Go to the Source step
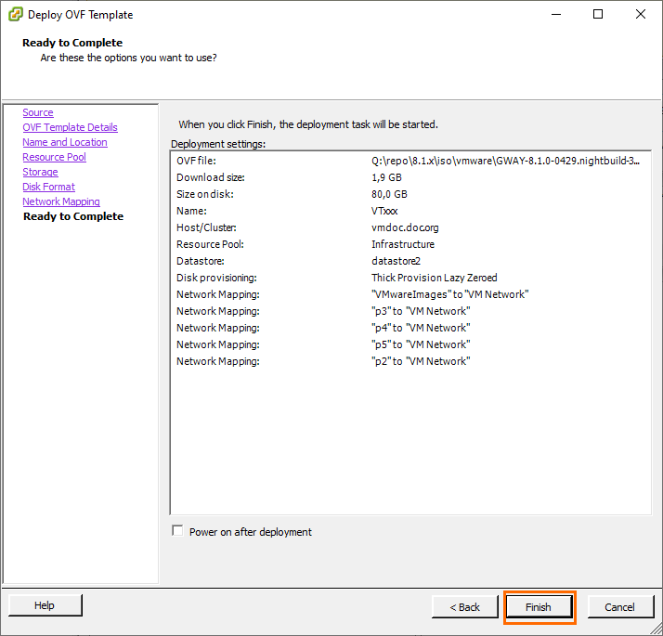This screenshot has width=663, height=636. 38,112
